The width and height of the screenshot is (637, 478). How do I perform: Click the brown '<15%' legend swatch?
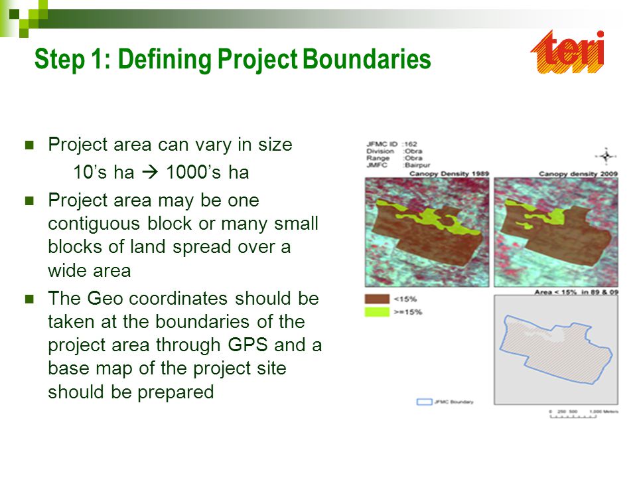tap(377, 299)
